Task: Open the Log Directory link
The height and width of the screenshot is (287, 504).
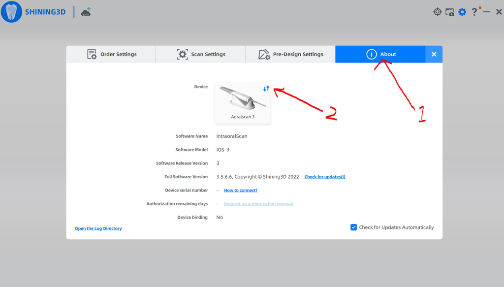Action: pyautogui.click(x=98, y=228)
